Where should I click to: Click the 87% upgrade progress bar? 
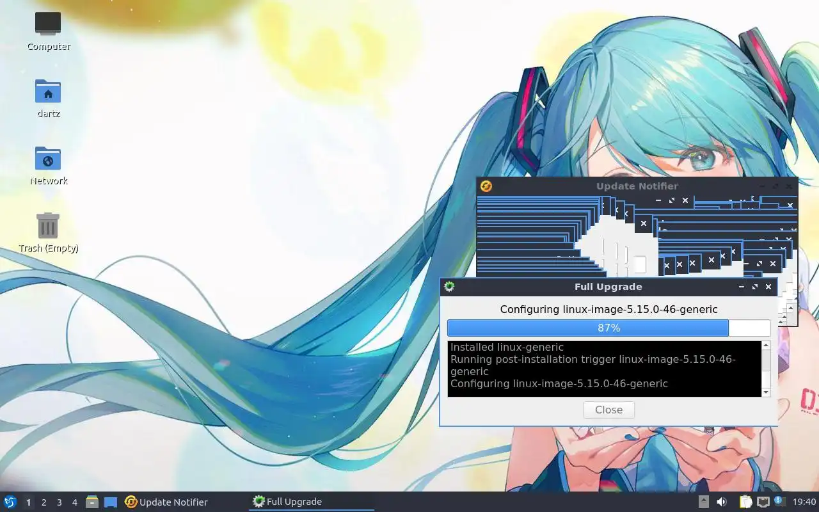pos(608,328)
